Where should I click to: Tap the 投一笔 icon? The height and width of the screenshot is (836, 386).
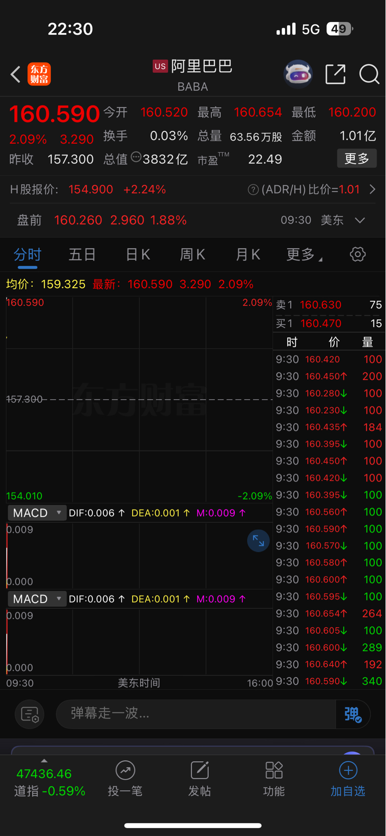[x=125, y=770]
